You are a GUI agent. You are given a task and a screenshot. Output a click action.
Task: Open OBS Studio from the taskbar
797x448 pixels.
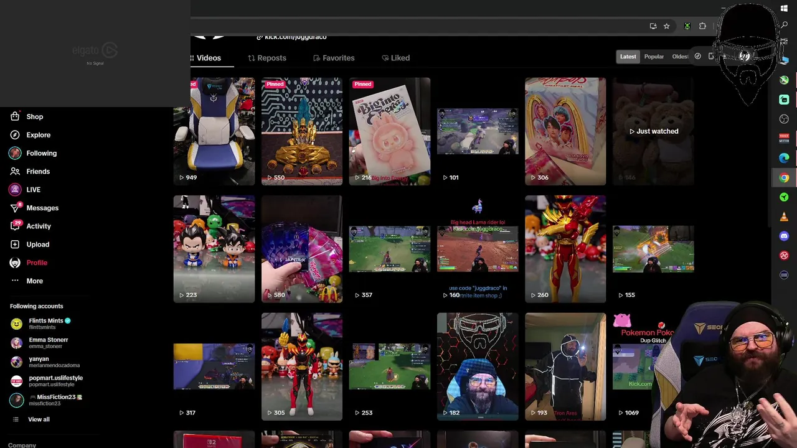pos(784,119)
